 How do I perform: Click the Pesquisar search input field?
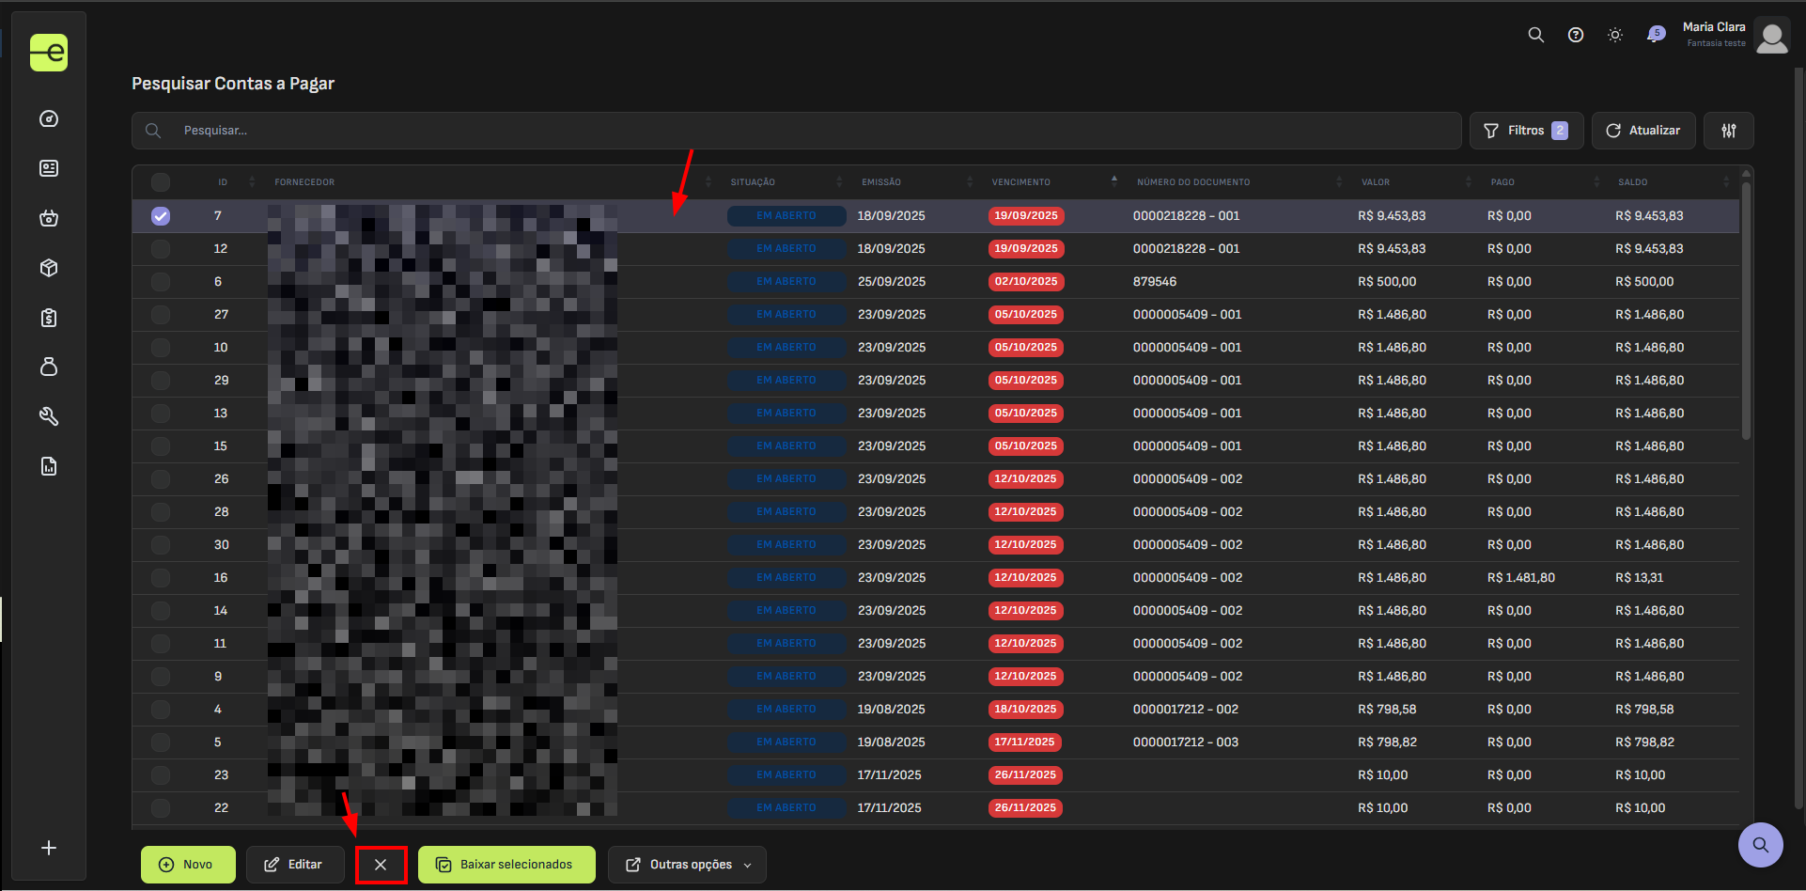[797, 131]
